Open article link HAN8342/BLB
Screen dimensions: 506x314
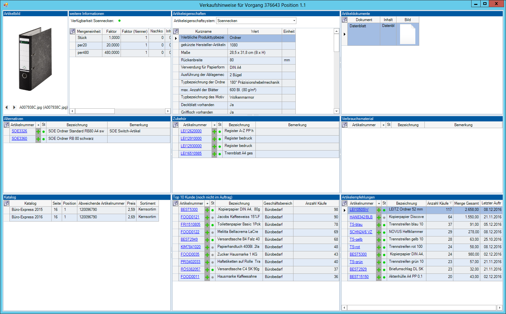click(x=361, y=217)
